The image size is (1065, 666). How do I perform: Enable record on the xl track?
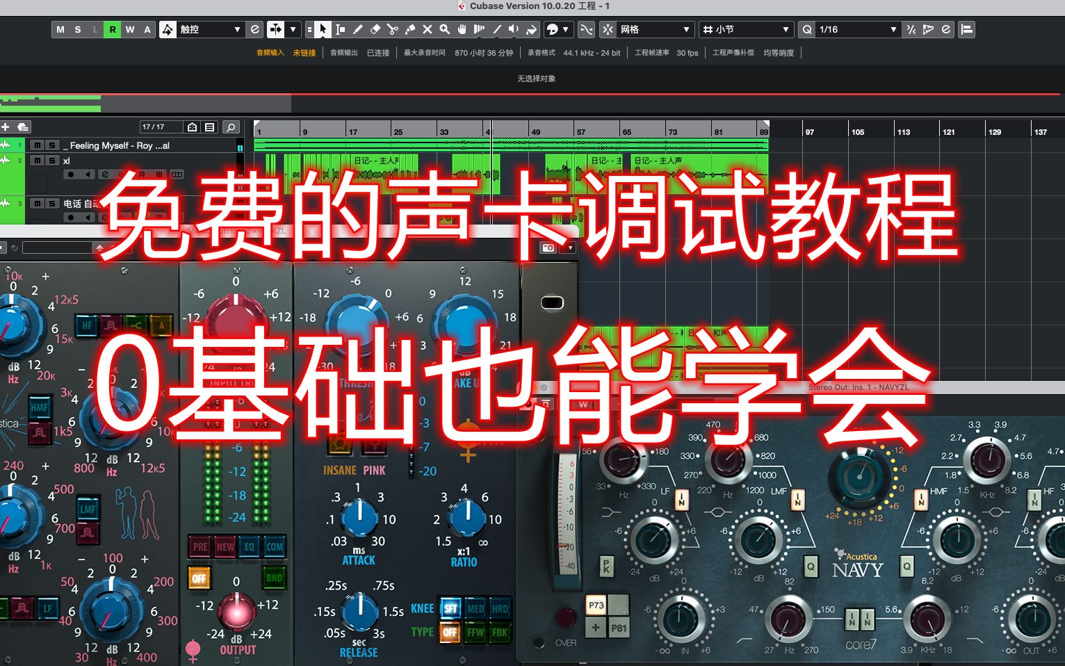coord(70,174)
